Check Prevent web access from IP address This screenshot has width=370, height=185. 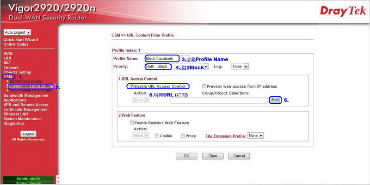point(204,86)
